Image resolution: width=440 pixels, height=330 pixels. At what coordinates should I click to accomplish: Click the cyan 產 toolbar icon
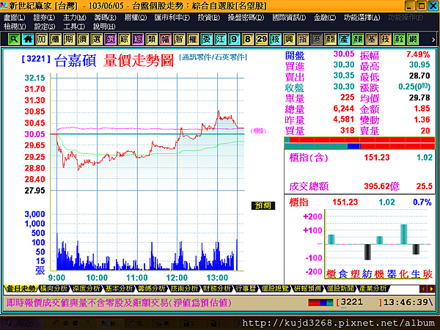click(345, 39)
